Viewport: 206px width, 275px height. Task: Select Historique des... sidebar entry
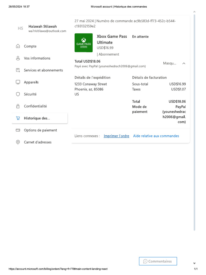pos(40,118)
